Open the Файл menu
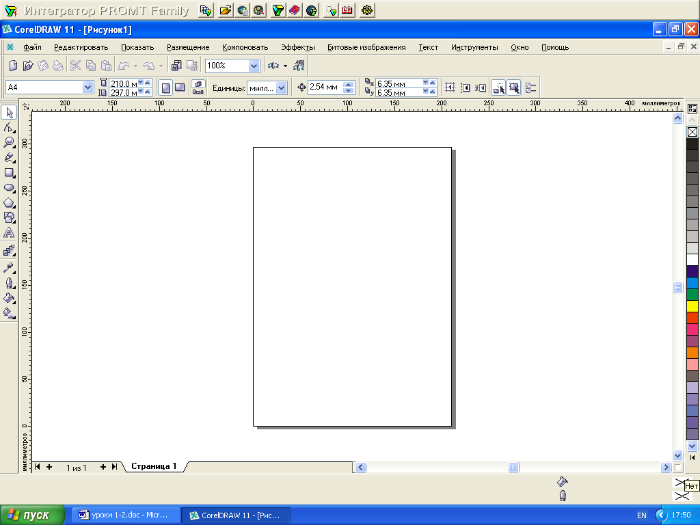The width and height of the screenshot is (700, 525). pos(32,47)
